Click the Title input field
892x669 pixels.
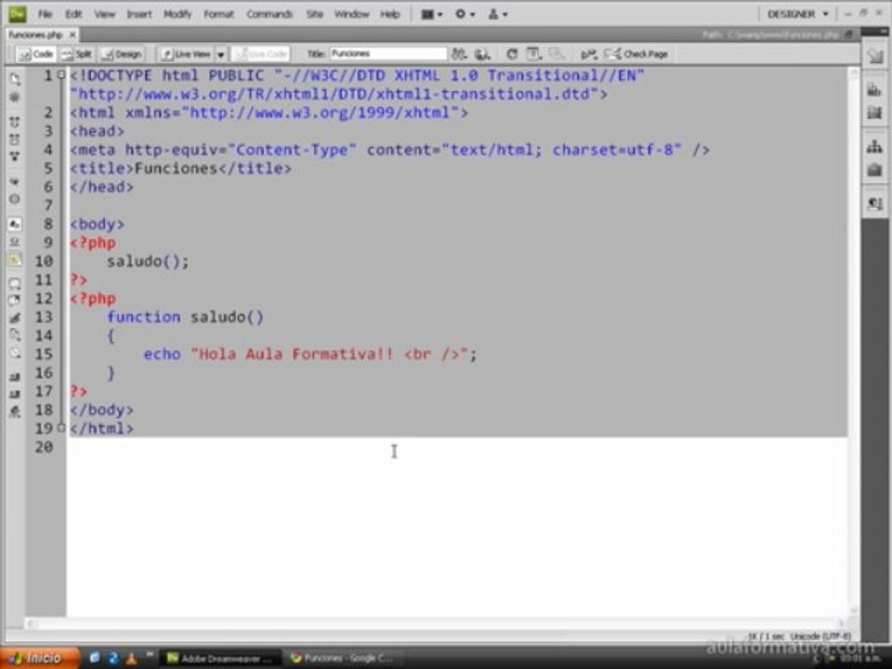pyautogui.click(x=388, y=54)
